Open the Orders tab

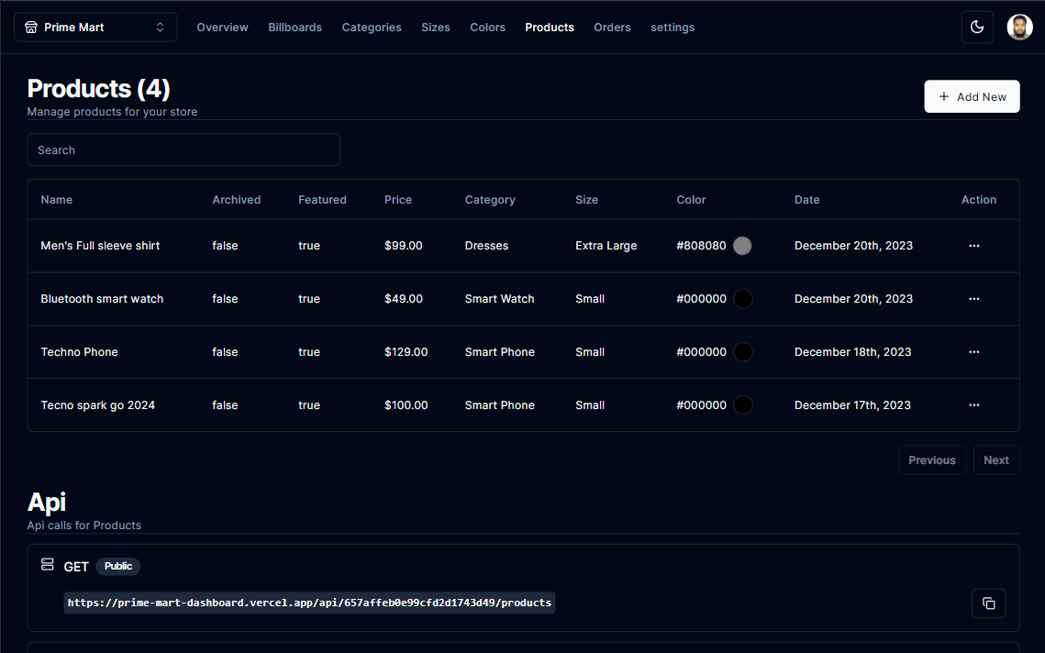coord(612,28)
